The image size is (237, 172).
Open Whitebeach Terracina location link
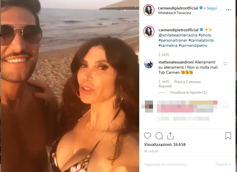click(174, 13)
